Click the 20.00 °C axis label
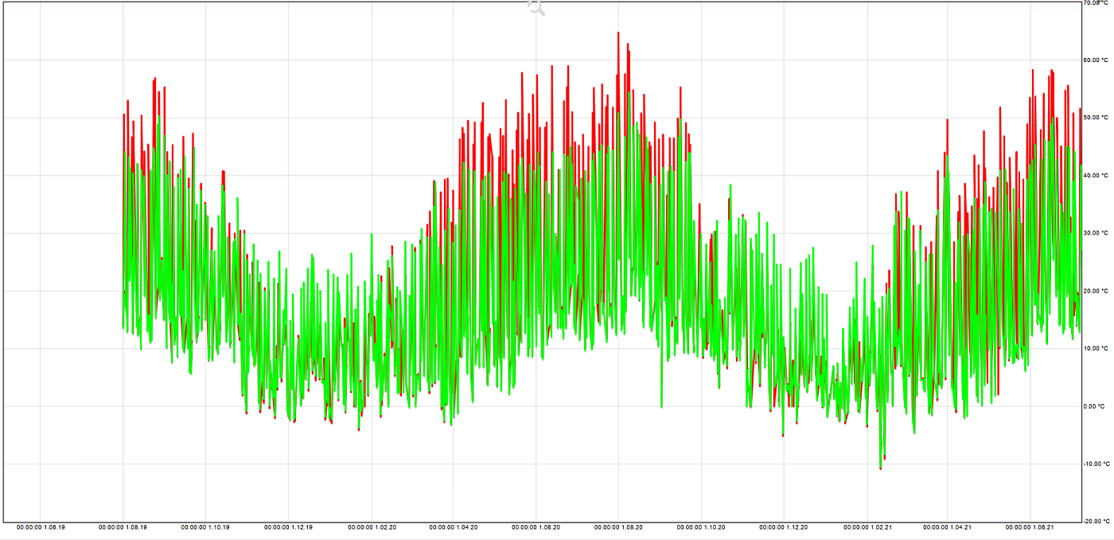Screen dimensions: 1114x540 1096,291
